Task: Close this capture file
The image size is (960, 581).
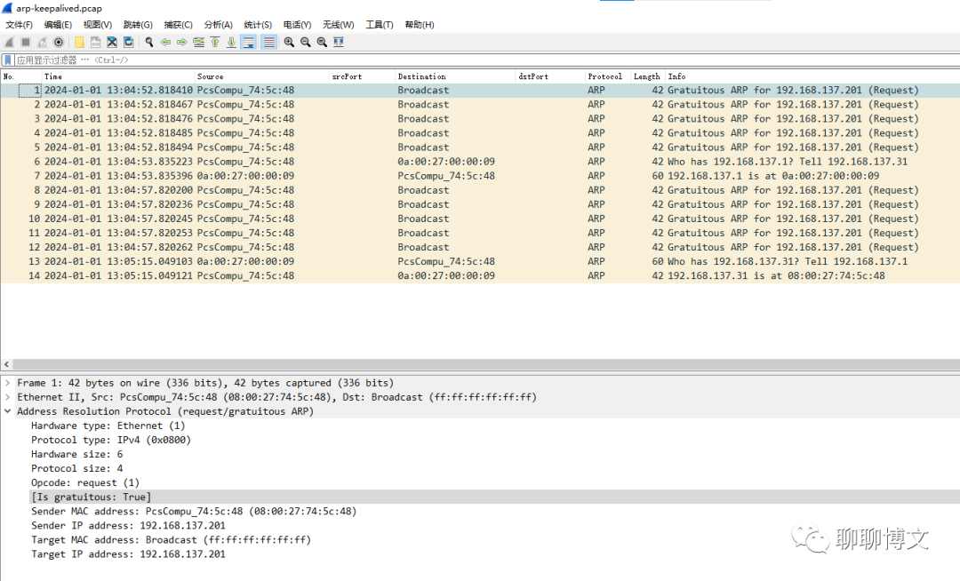Action: point(112,43)
